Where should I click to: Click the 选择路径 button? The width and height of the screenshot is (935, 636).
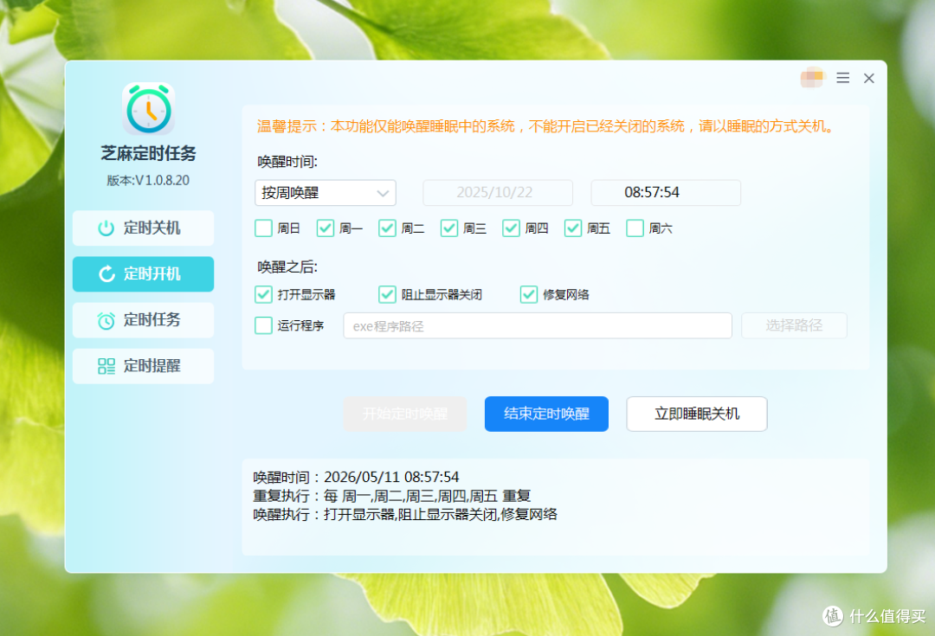pos(794,325)
